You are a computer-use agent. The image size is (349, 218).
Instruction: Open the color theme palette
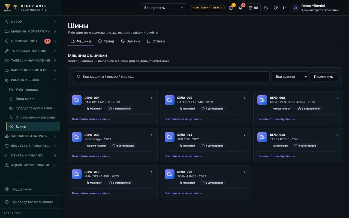[x=276, y=8]
